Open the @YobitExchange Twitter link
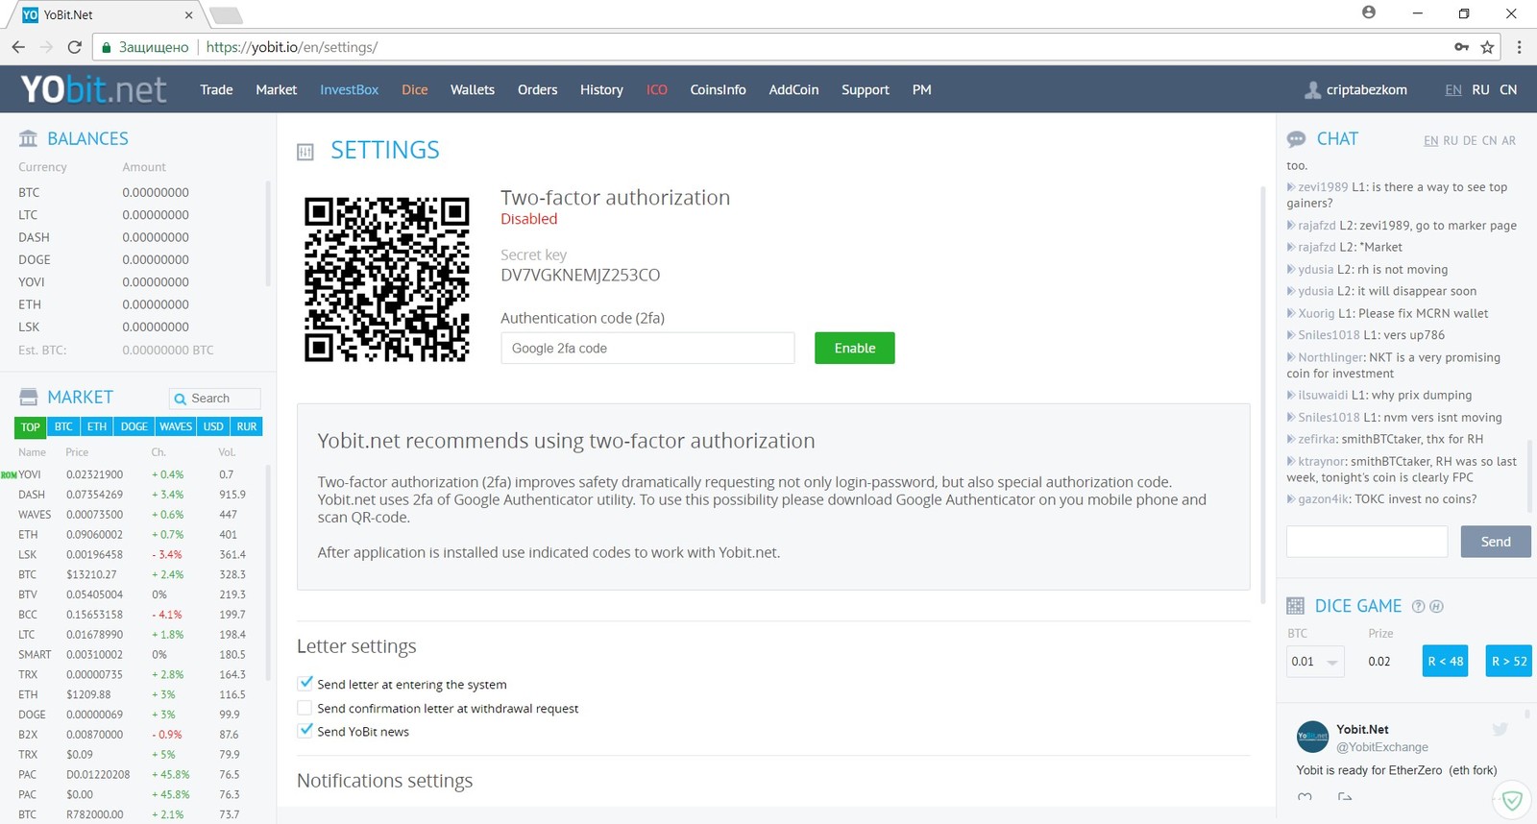Screen dimensions: 1537x824 1382,747
